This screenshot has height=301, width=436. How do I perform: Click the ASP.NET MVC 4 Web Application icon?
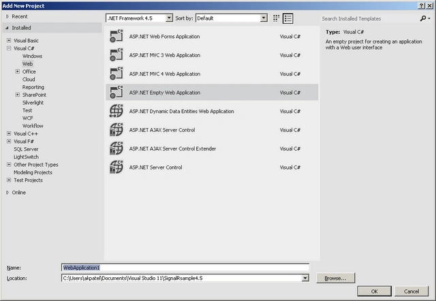click(x=116, y=74)
